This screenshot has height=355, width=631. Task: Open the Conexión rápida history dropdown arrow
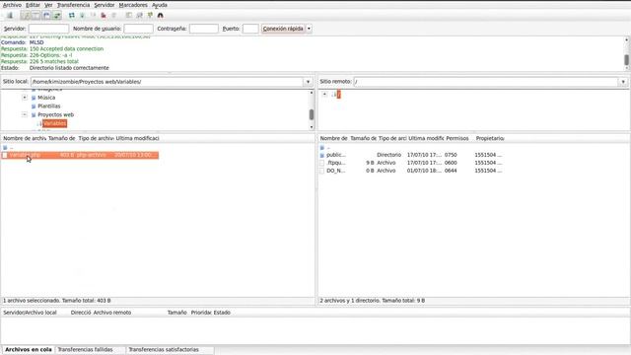309,29
